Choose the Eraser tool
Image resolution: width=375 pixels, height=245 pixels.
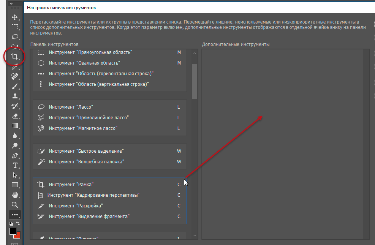pos(15,116)
